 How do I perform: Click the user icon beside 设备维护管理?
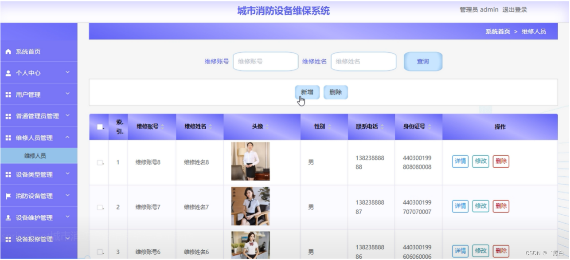click(8, 218)
